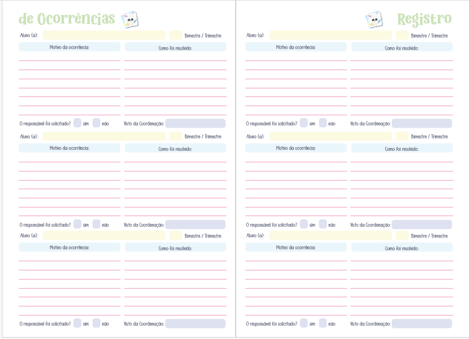Click Bimestre / Trimestre box in second Registro entry
The height and width of the screenshot is (339, 469).
(x=402, y=136)
